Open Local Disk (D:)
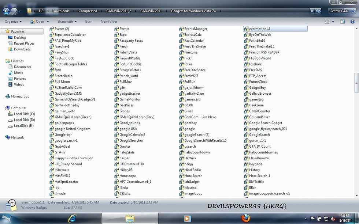359x224 pixels. pos(21,120)
